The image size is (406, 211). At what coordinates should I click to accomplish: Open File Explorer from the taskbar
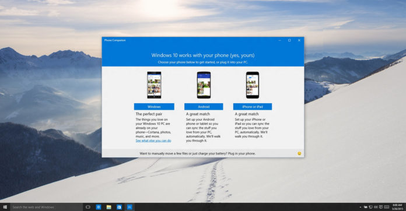pyautogui.click(x=108, y=207)
